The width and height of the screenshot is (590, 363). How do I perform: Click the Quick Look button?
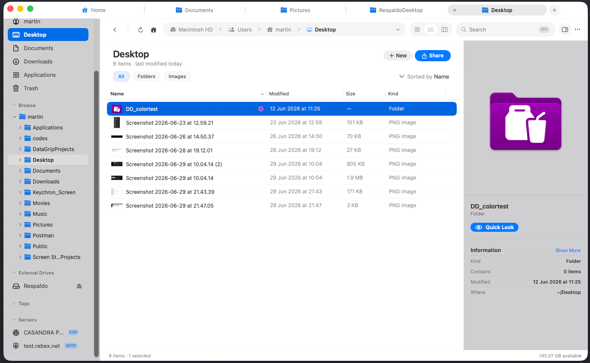494,227
